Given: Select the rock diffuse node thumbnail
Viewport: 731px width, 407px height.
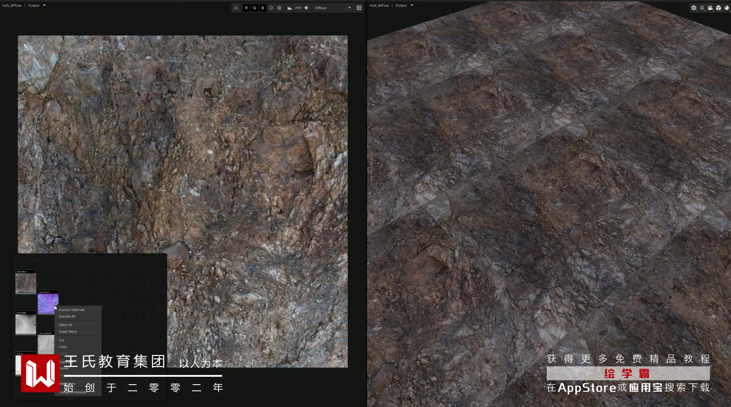Looking at the screenshot, I should click(x=26, y=283).
